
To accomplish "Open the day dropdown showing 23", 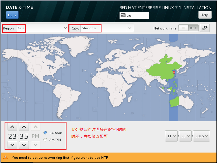I will pyautogui.click(x=185, y=136).
